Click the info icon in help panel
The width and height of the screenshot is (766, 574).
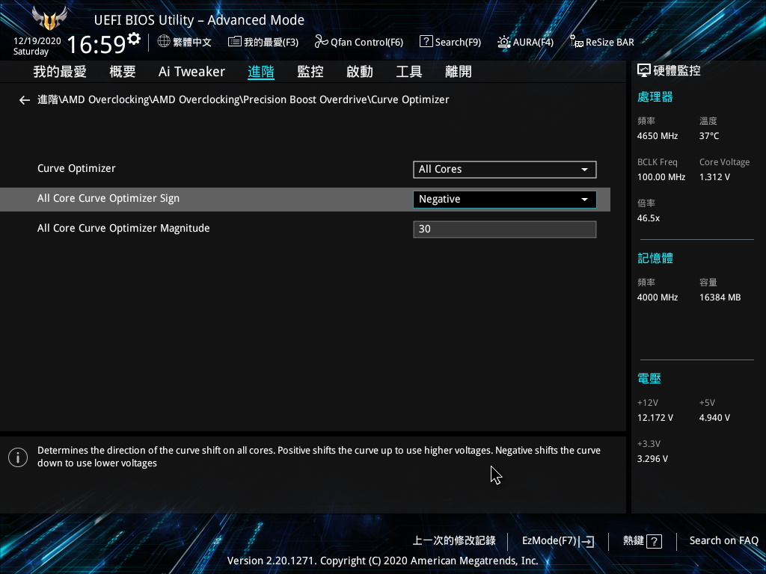18,457
